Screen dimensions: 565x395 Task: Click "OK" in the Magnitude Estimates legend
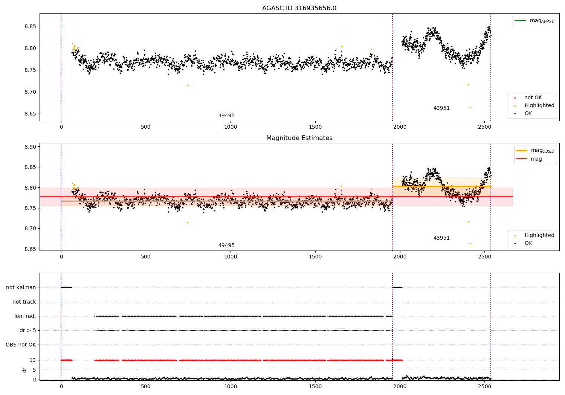528,243
